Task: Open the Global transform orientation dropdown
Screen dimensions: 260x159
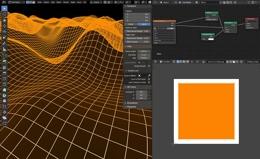Action: pyautogui.click(x=96, y=2)
